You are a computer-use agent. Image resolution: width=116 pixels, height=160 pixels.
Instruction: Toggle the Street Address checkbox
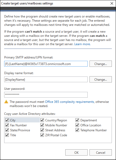(42, 130)
